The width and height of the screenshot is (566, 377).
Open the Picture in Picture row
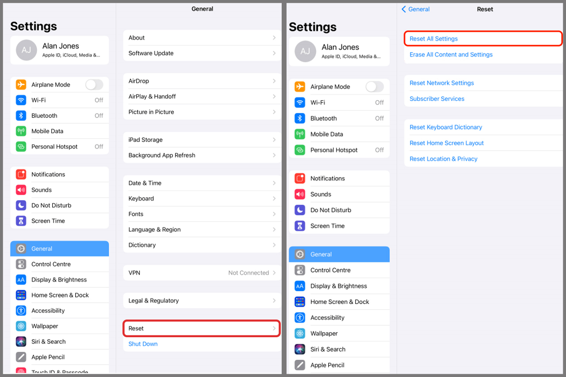coord(202,112)
